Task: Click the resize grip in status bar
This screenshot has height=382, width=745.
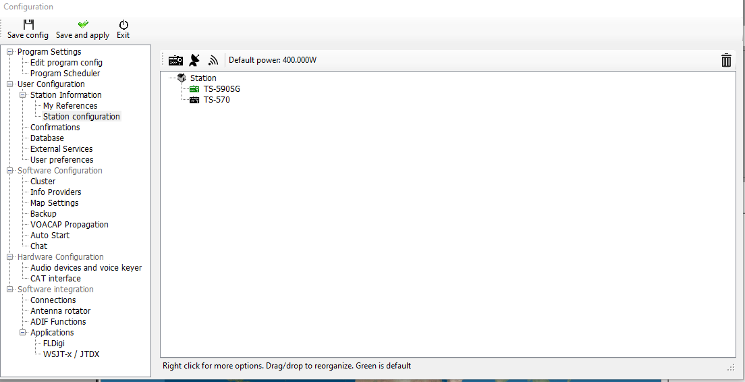Action: tap(732, 367)
